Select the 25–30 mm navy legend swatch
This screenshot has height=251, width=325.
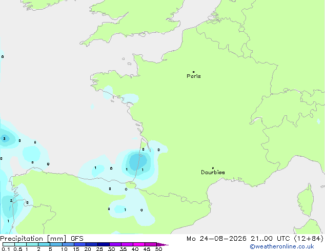[x=104, y=244]
